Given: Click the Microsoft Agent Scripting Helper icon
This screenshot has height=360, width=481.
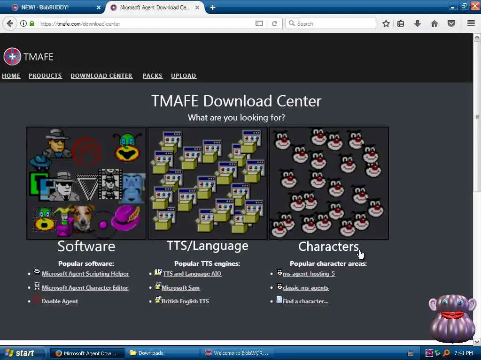Looking at the screenshot, I should tap(37, 271).
